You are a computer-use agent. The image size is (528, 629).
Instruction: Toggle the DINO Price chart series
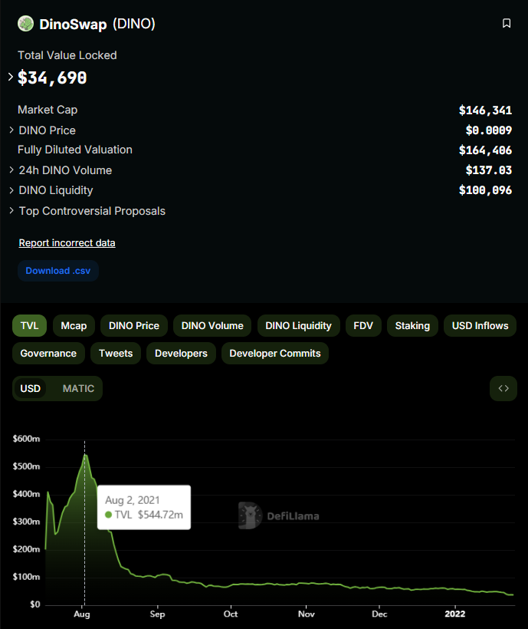point(134,326)
